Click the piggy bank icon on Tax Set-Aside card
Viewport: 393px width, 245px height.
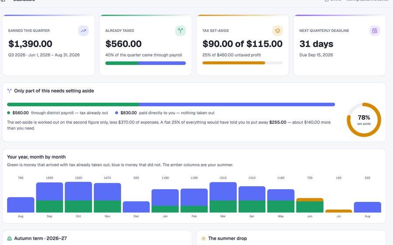click(277, 31)
